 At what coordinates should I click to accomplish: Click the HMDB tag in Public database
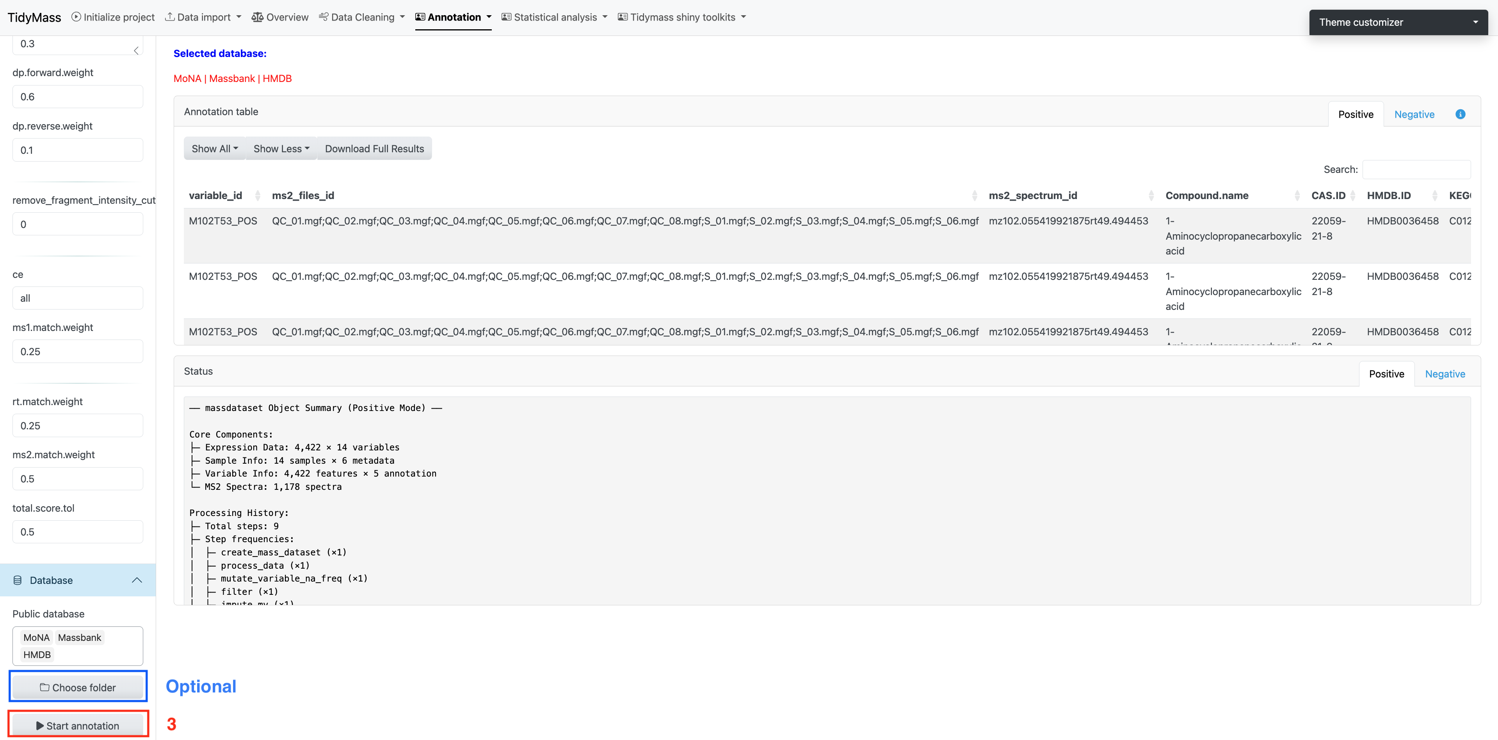click(37, 655)
